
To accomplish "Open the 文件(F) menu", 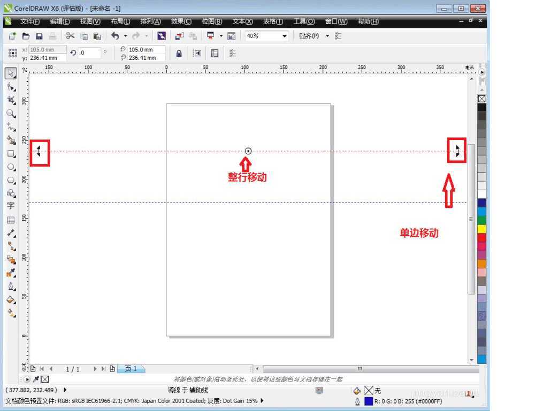I will tap(29, 21).
